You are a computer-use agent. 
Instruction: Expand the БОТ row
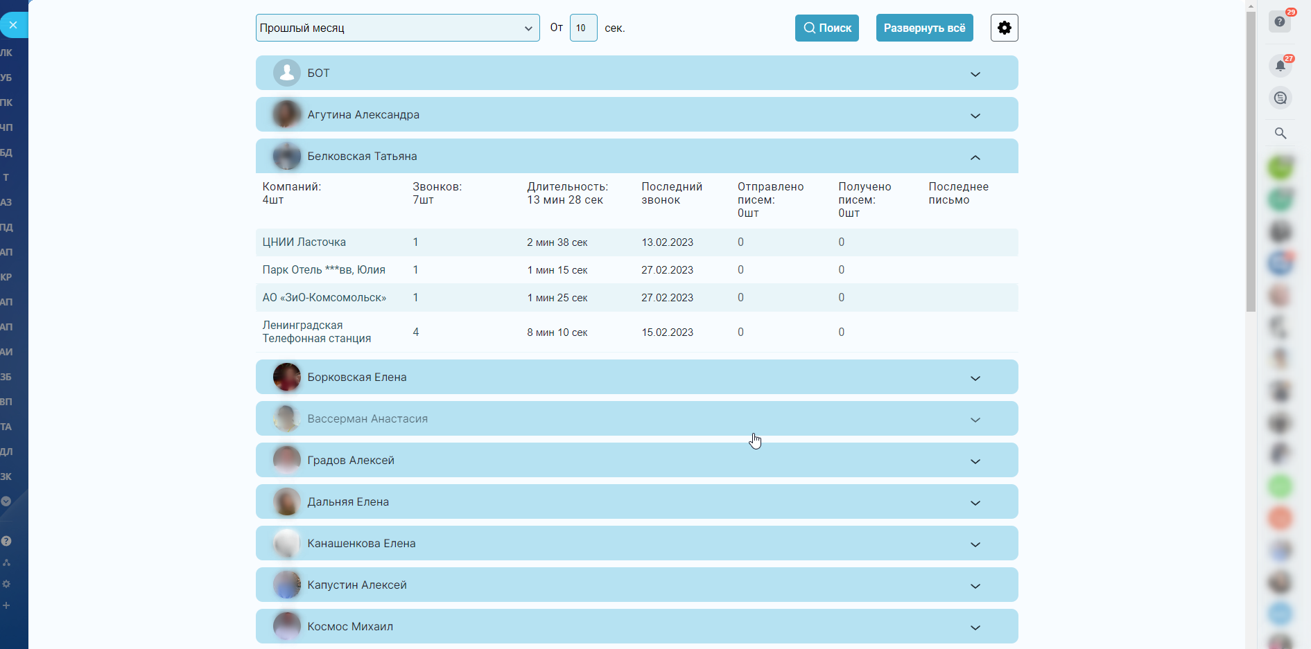(x=975, y=74)
